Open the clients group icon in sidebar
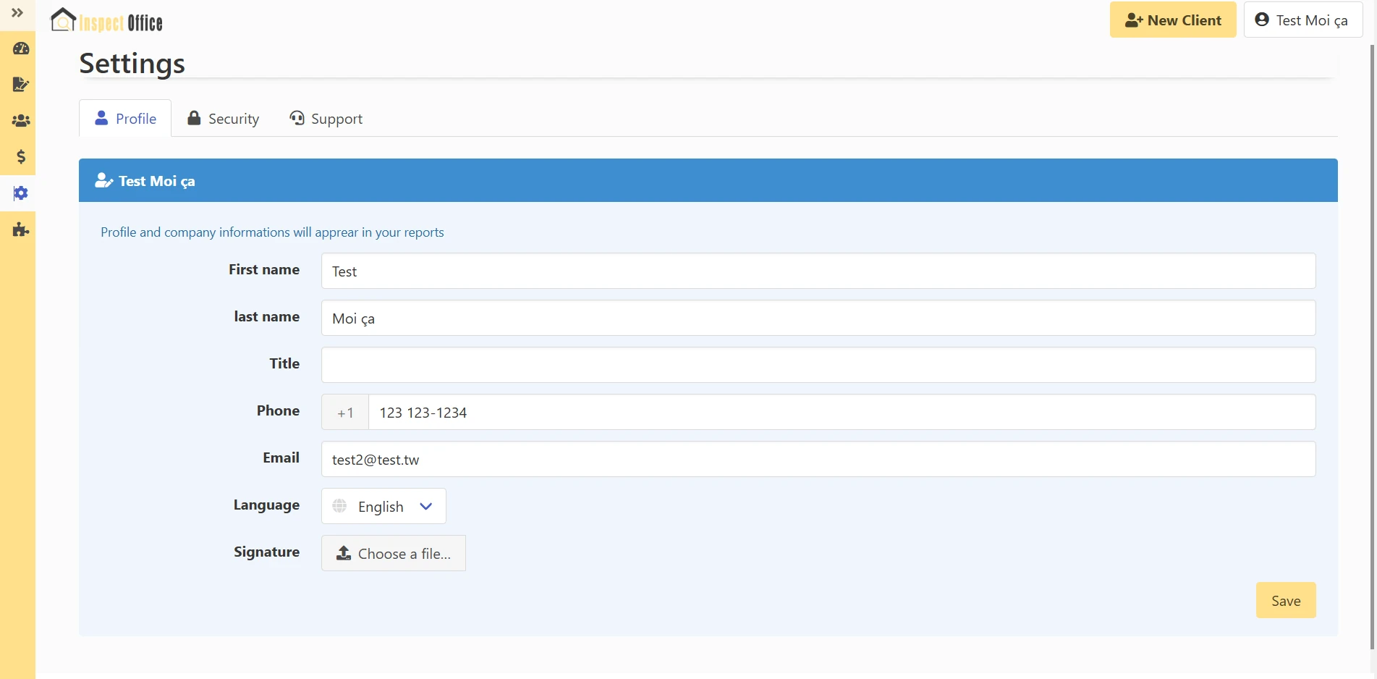 (20, 121)
